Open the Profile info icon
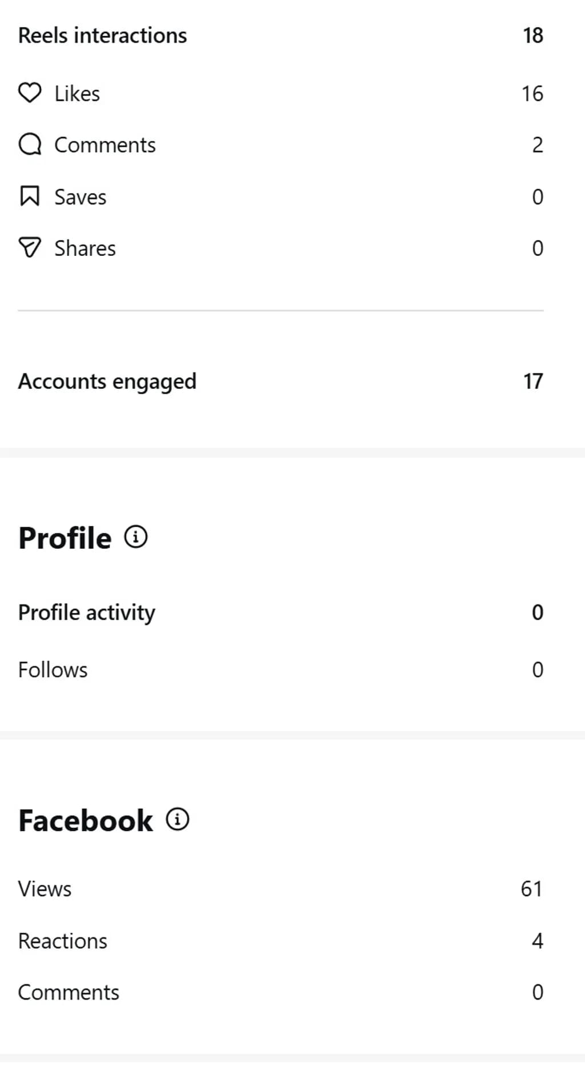Viewport: 585px width, 1067px height. [136, 537]
